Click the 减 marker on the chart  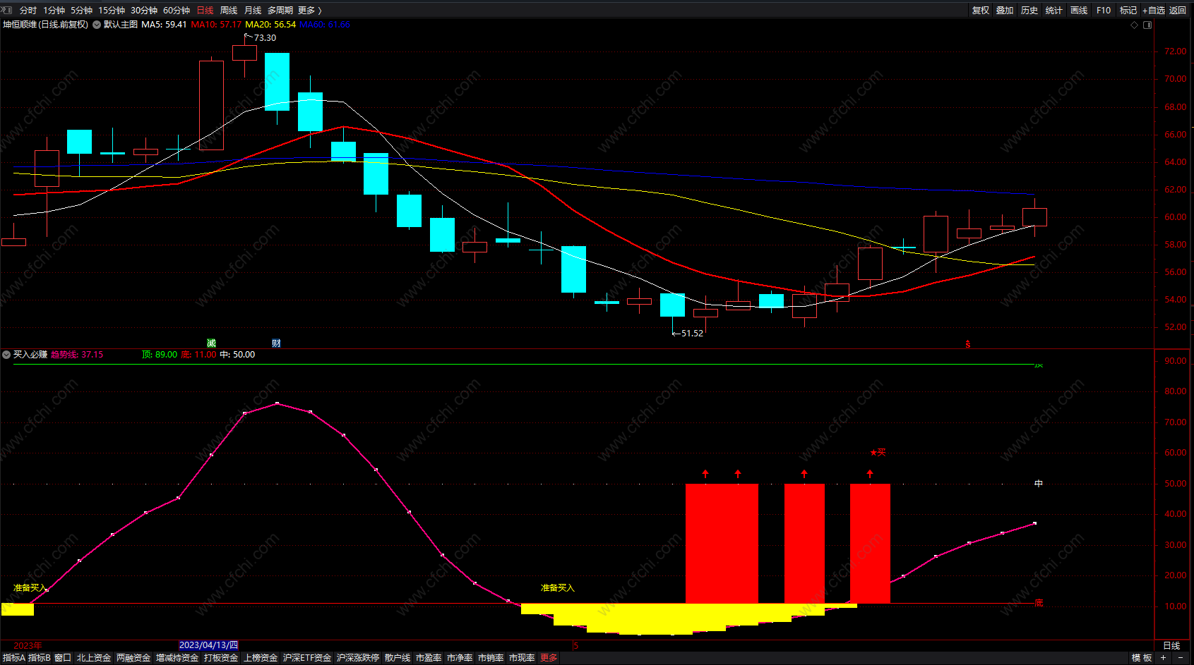pyautogui.click(x=211, y=343)
